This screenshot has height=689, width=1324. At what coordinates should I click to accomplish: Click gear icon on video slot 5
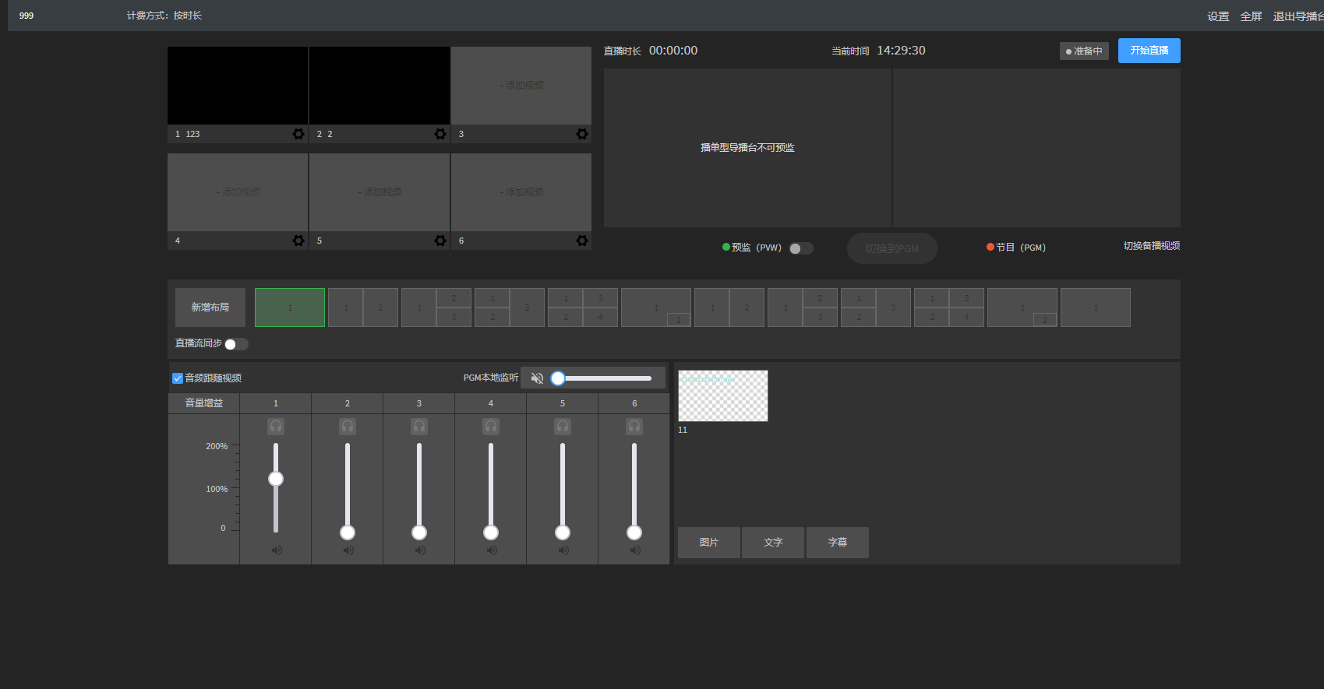click(x=440, y=241)
